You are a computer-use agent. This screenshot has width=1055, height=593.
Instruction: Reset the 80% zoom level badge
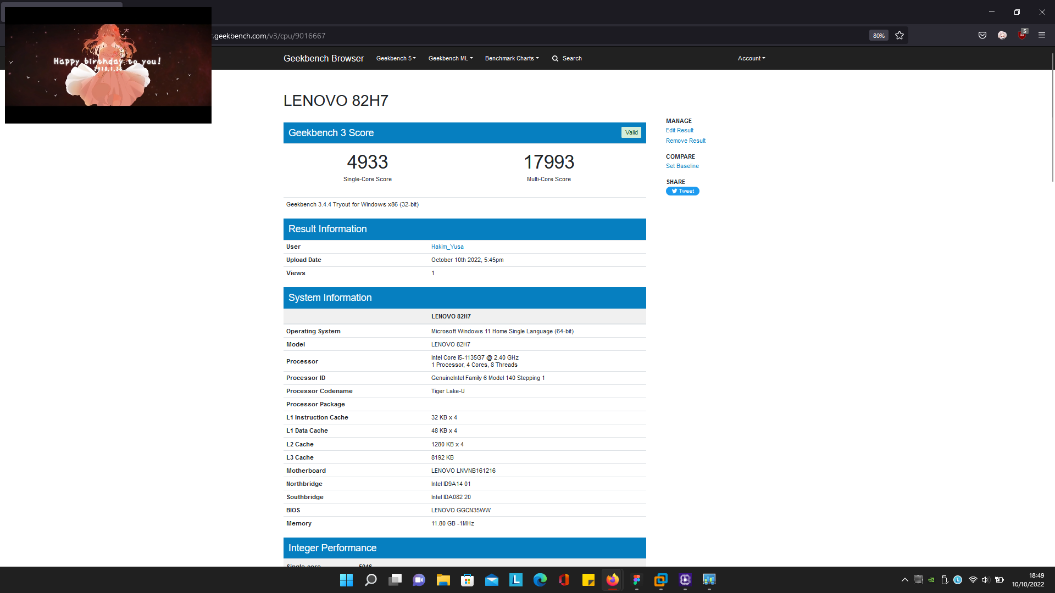coord(879,36)
